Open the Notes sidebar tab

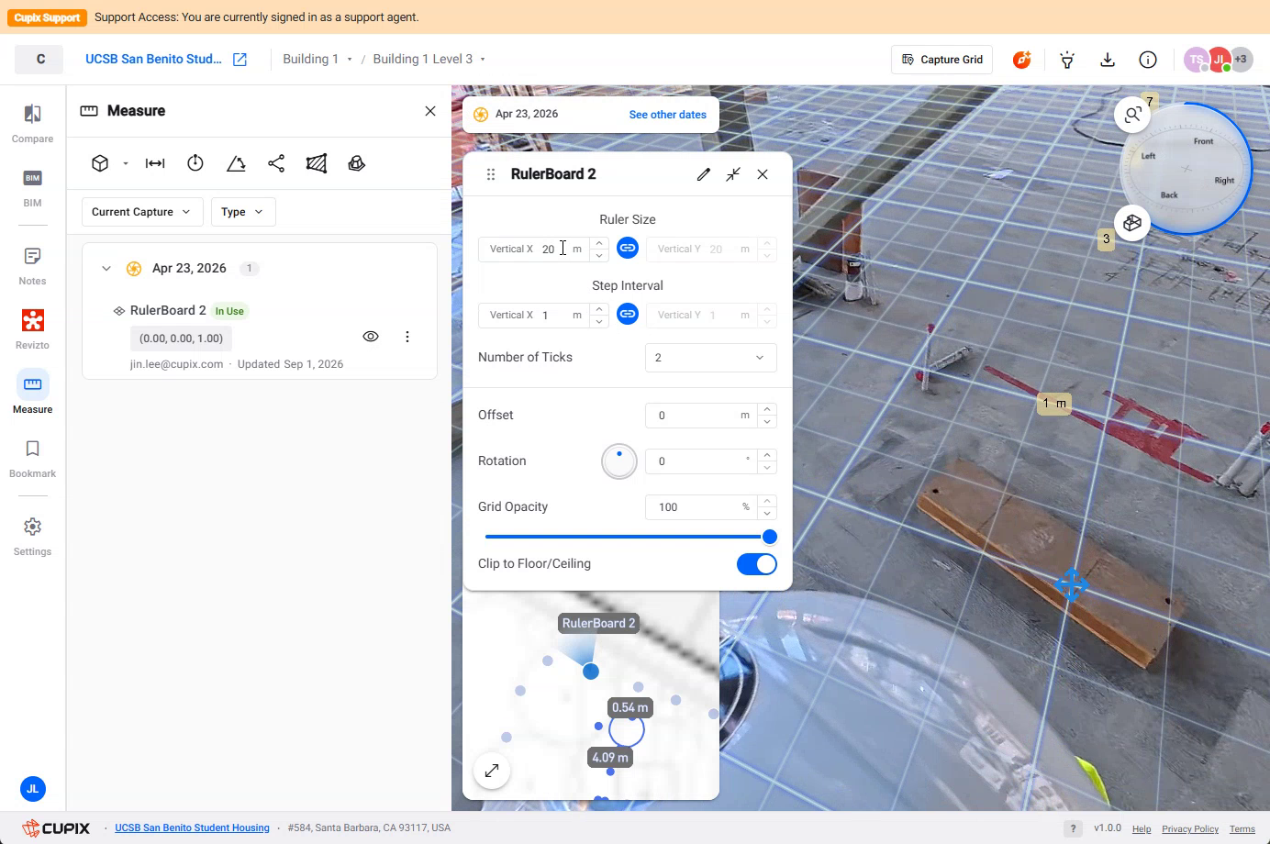[x=33, y=266]
